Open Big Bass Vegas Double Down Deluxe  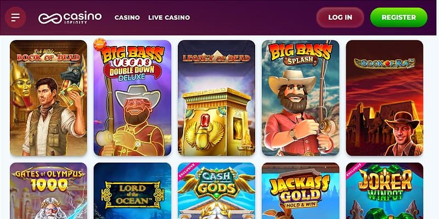pyautogui.click(x=132, y=98)
